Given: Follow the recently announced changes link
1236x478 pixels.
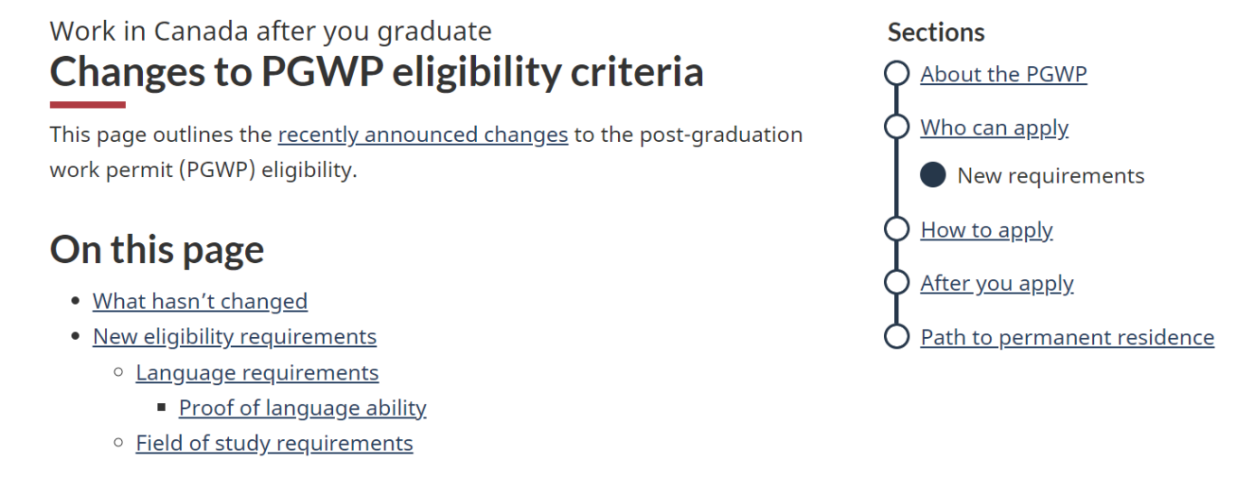Looking at the screenshot, I should click(x=423, y=135).
